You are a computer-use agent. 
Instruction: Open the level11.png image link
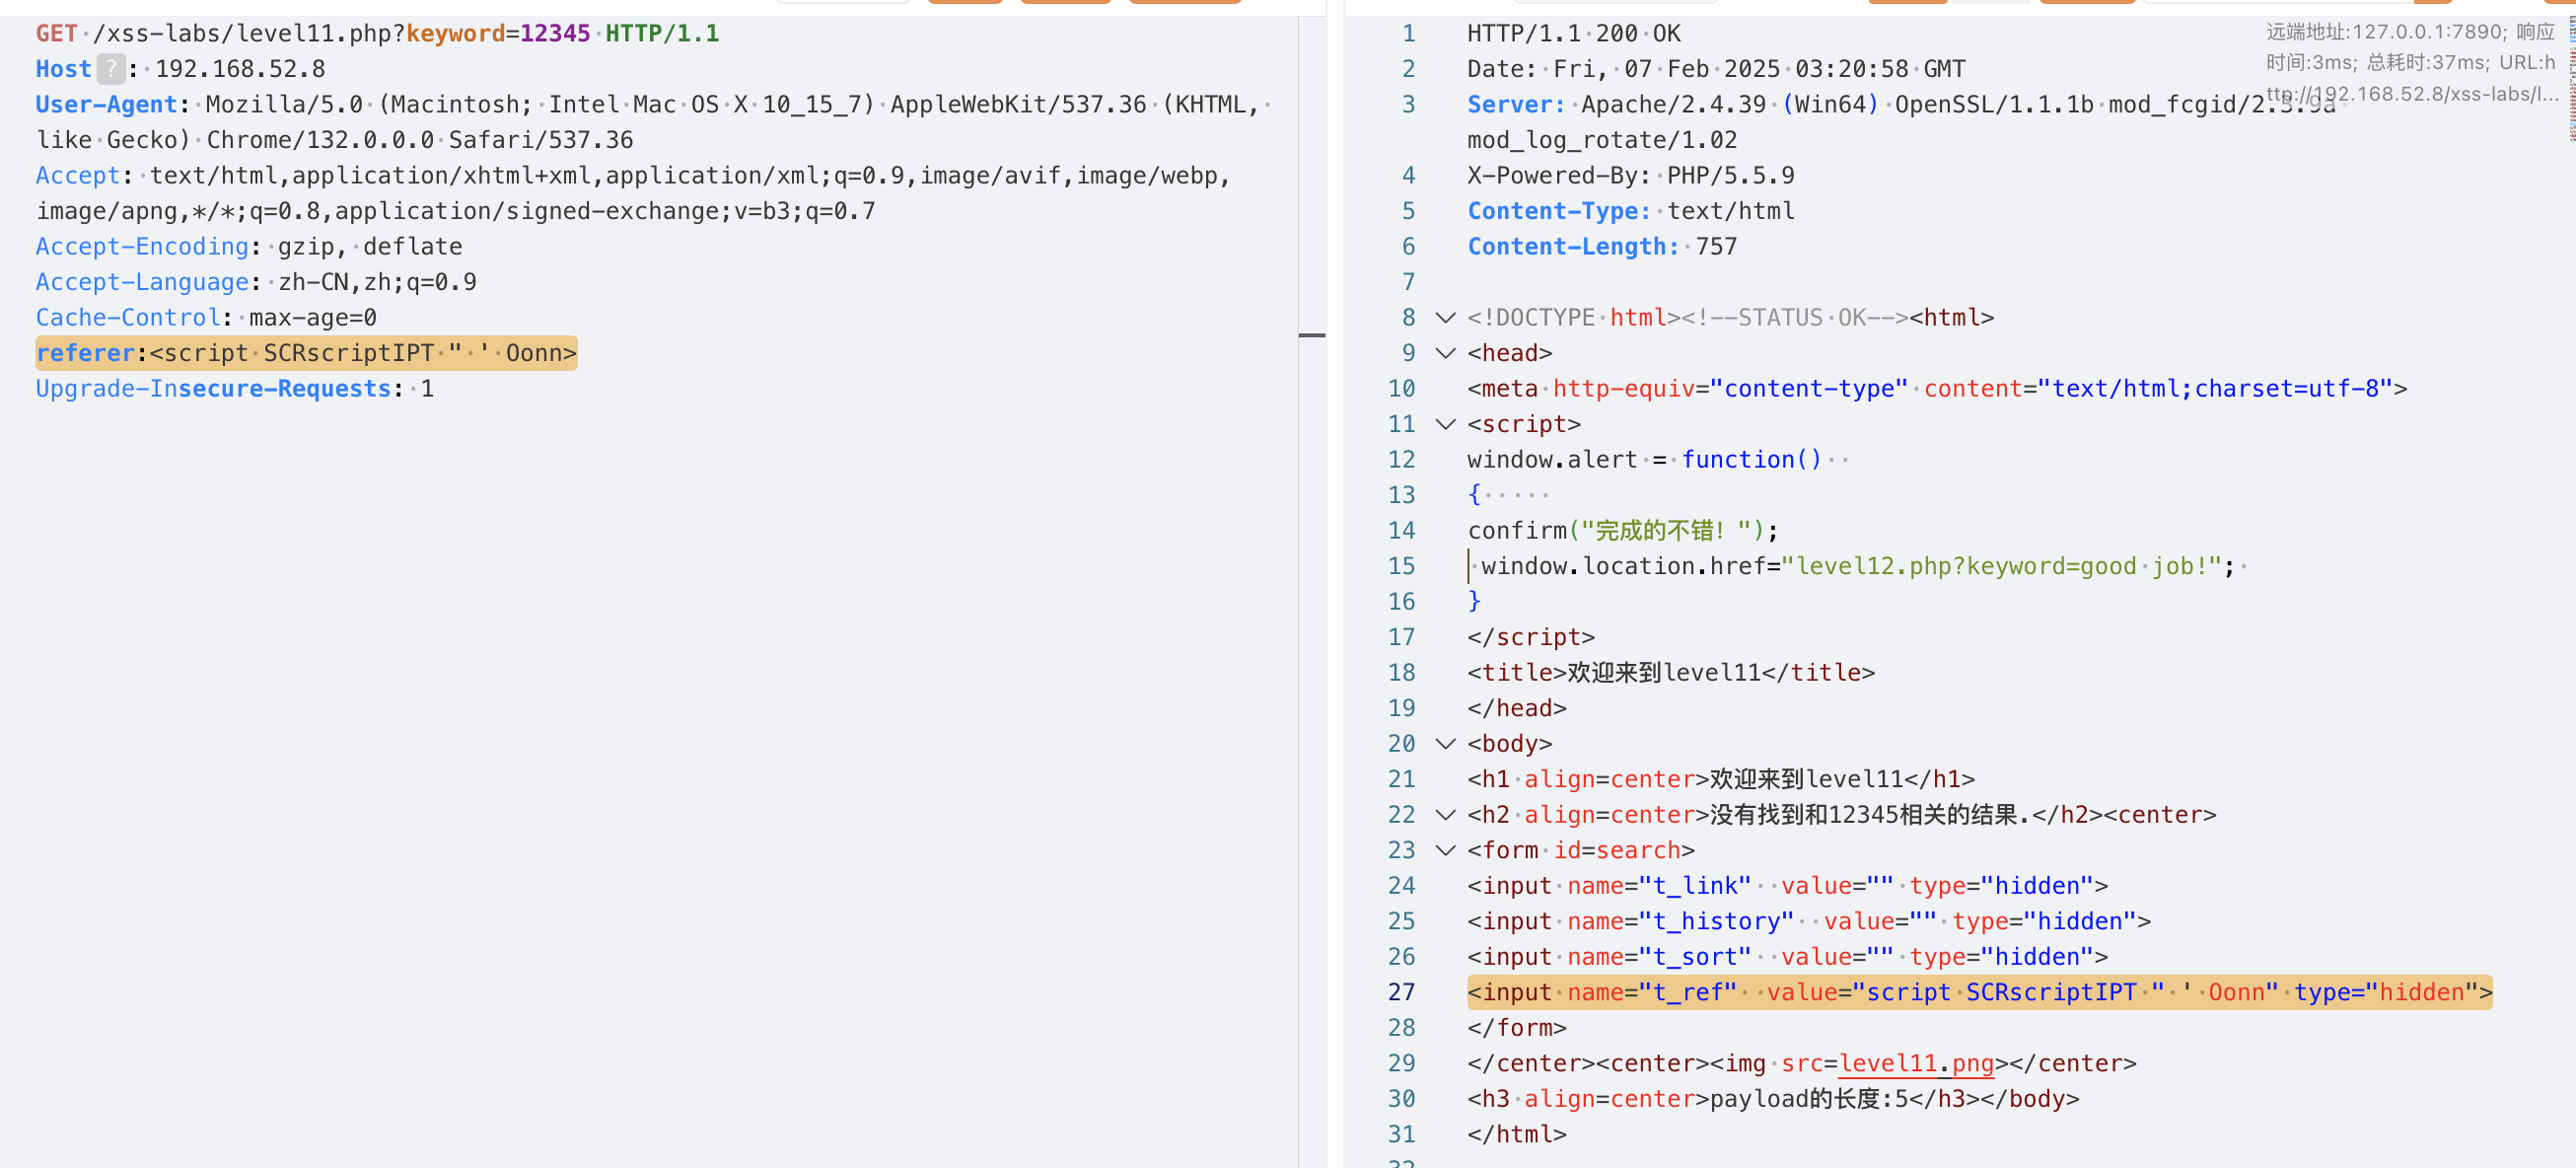click(x=1915, y=1063)
